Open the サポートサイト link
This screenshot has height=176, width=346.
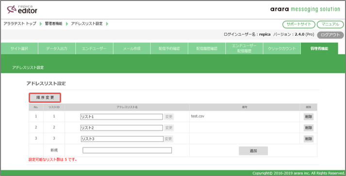(299, 24)
